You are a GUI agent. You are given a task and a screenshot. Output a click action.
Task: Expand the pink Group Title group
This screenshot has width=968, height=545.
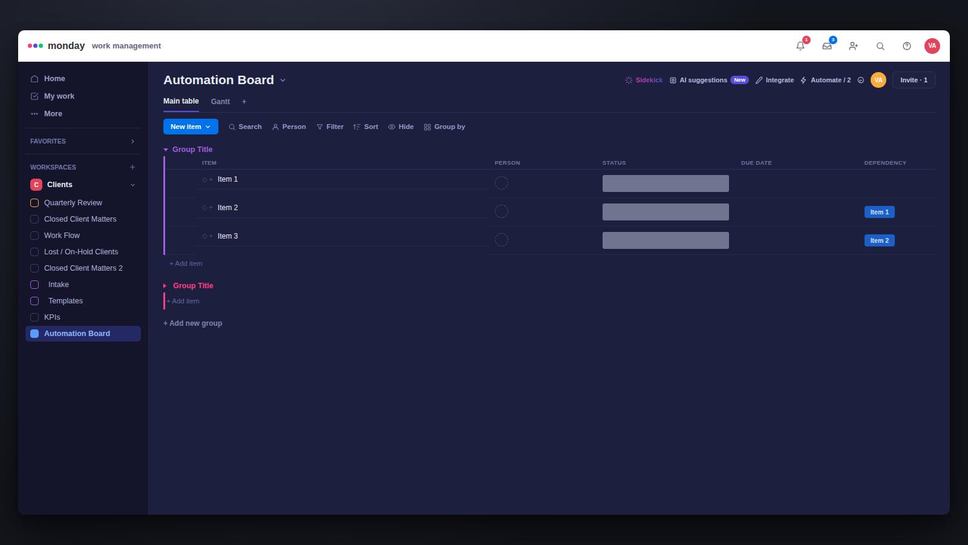point(165,286)
